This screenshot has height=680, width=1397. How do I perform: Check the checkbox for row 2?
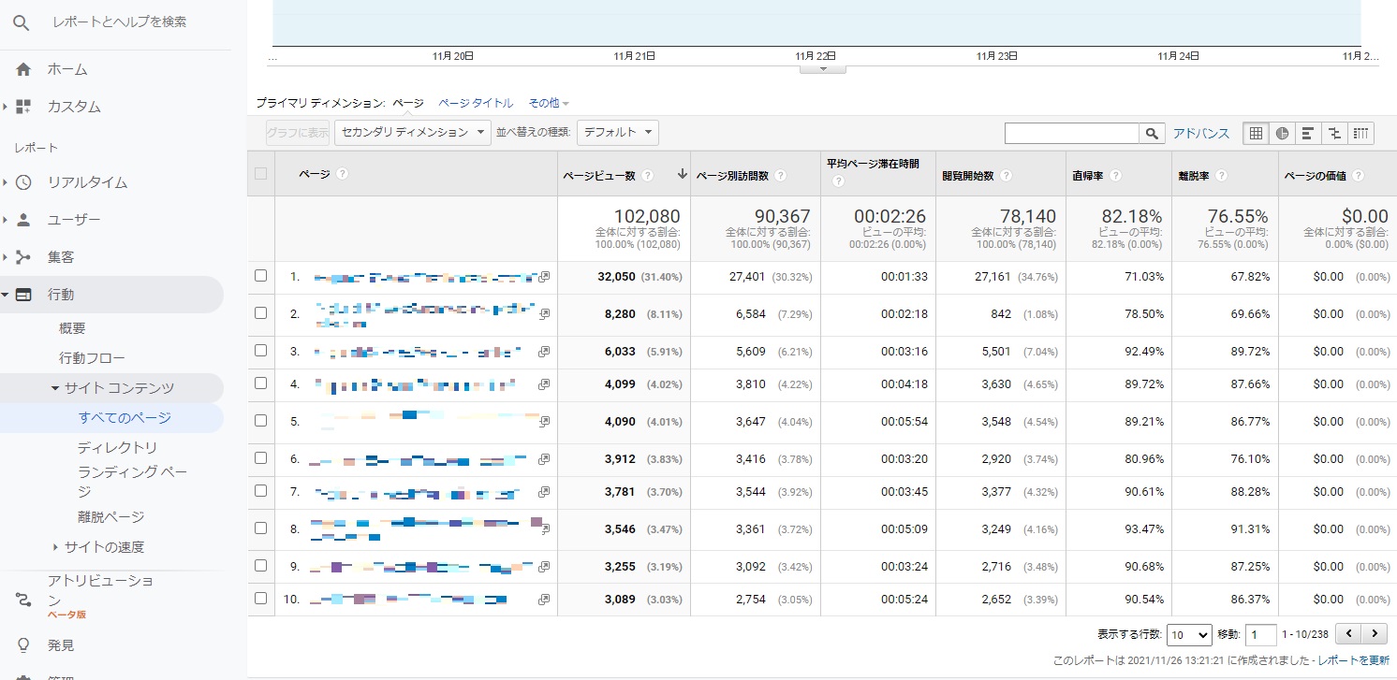[x=260, y=313]
